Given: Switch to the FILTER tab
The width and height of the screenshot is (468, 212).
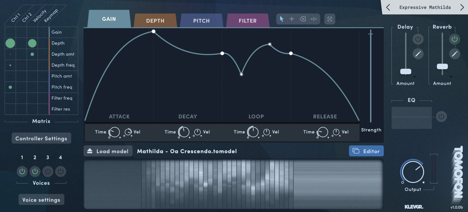Looking at the screenshot, I should click(x=248, y=21).
